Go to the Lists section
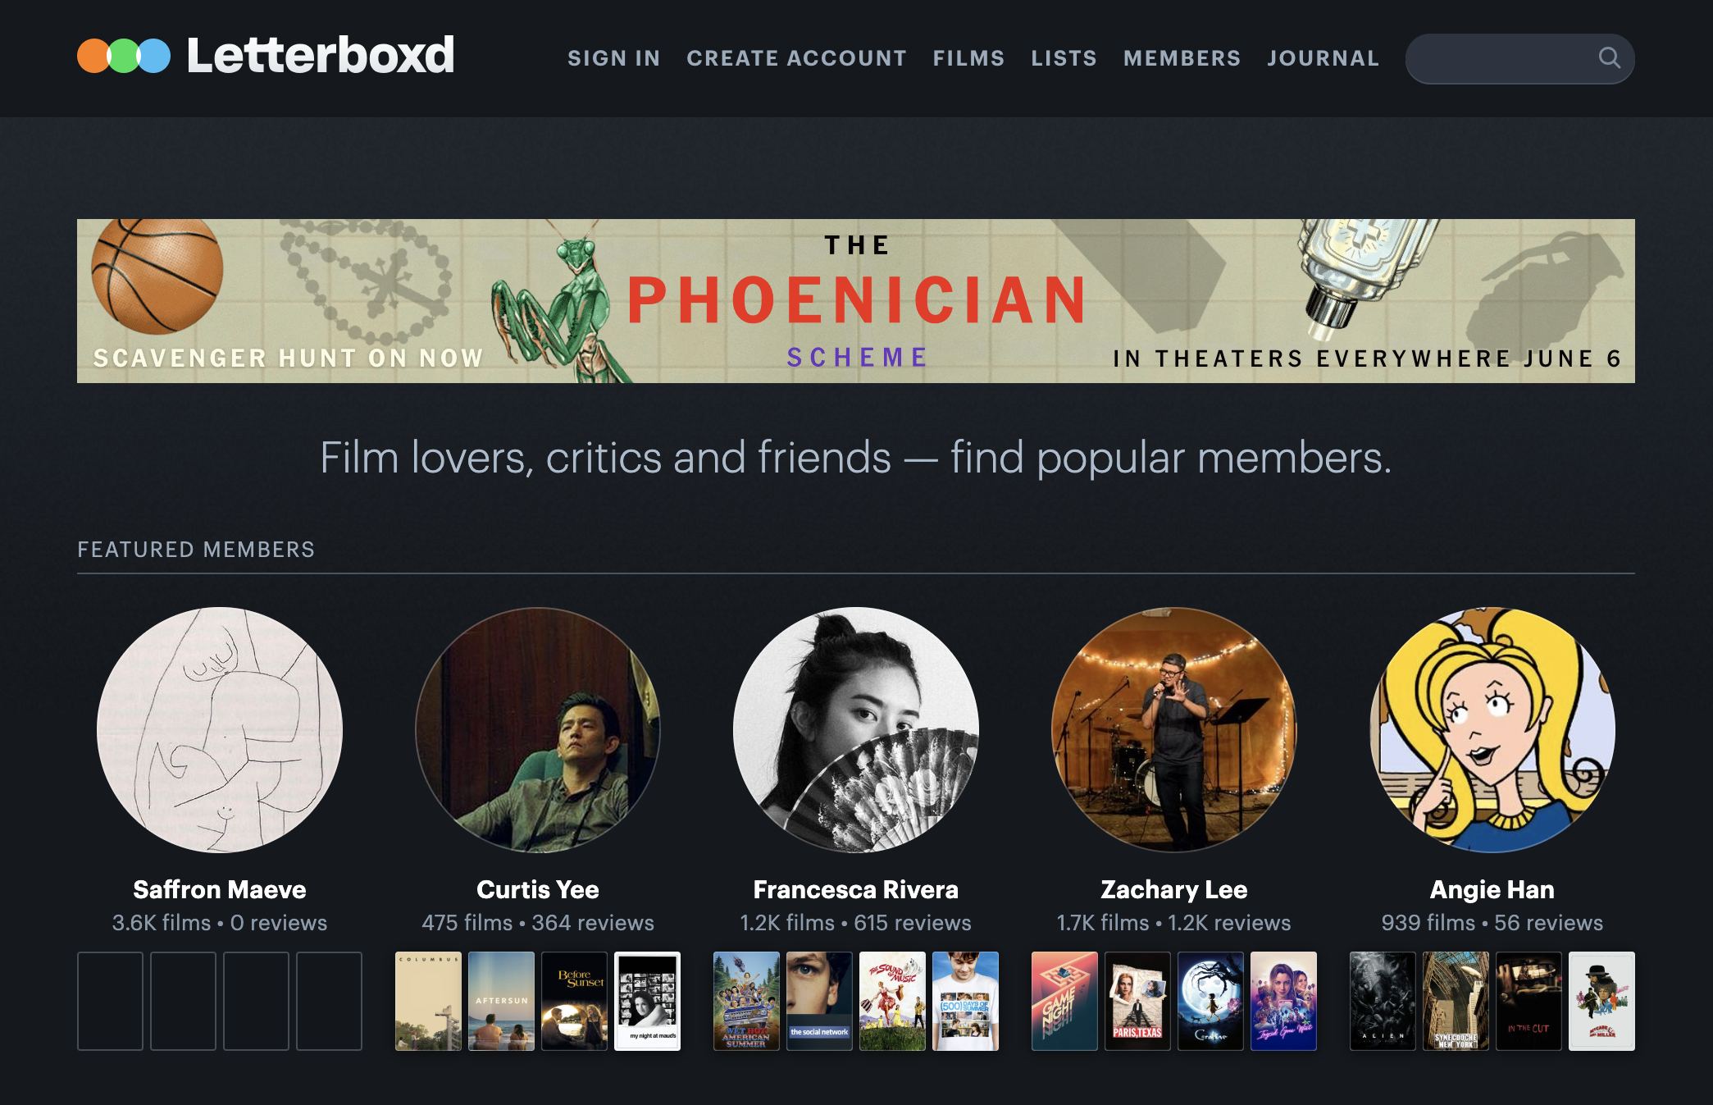The height and width of the screenshot is (1105, 1713). click(1064, 58)
